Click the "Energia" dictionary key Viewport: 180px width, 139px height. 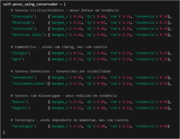20,53
